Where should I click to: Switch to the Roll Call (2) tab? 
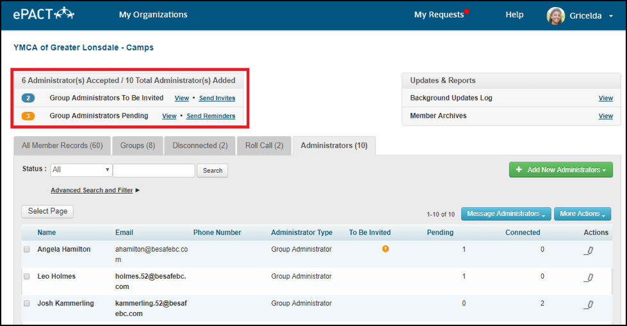[x=265, y=146]
